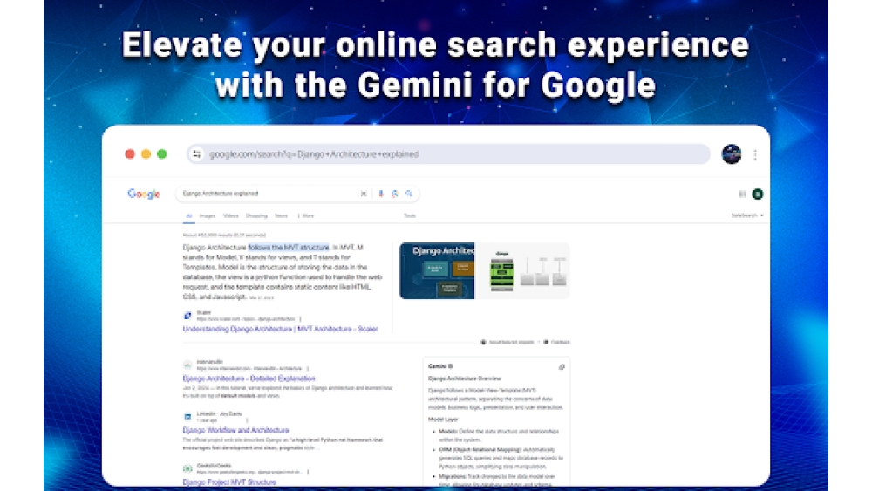The image size is (872, 491).
Task: Click 'Django Architecture Overview' heading in Gemini panel
Action: (x=465, y=378)
